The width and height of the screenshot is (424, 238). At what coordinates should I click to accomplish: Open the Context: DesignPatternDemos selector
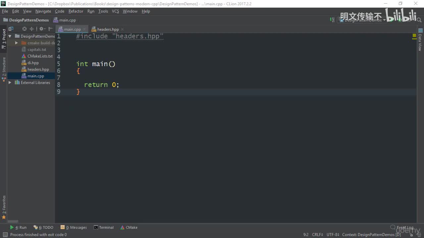pyautogui.click(x=371, y=235)
